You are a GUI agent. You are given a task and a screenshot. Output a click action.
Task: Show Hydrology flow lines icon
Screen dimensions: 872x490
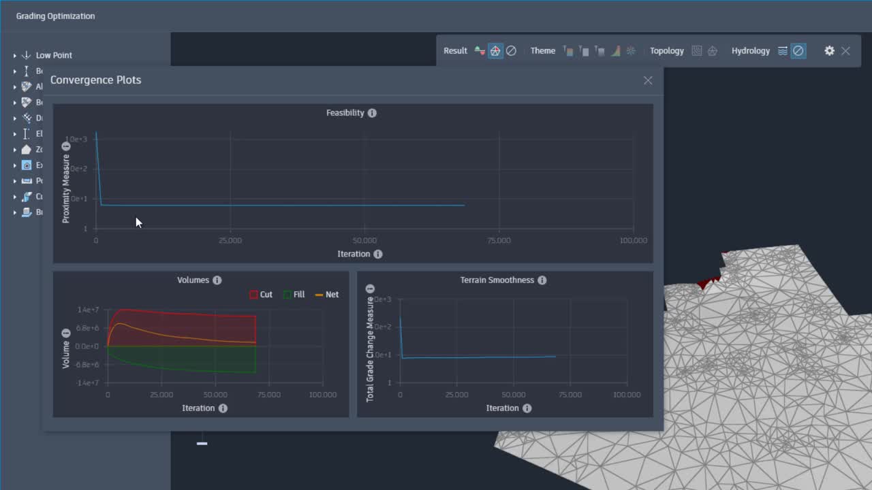pyautogui.click(x=782, y=51)
